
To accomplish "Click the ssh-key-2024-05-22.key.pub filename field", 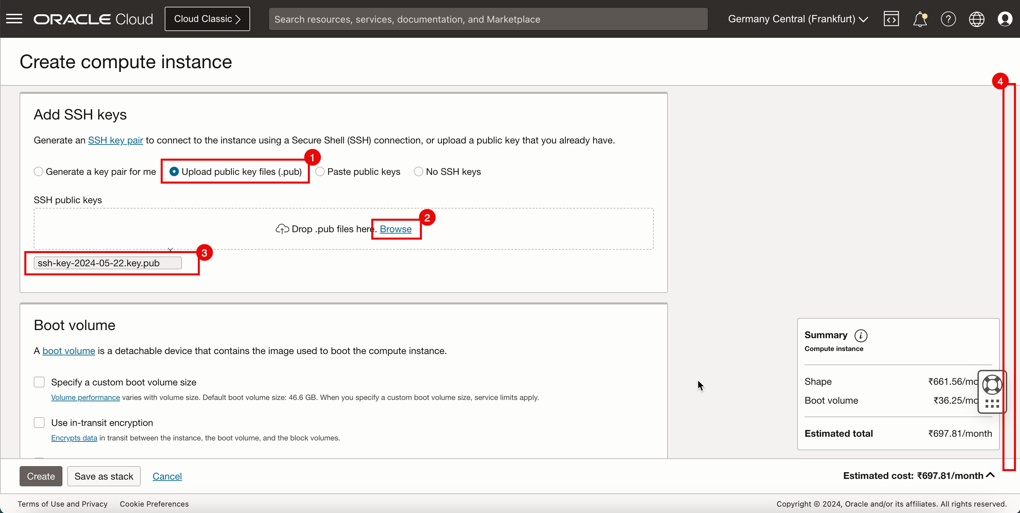I will point(108,263).
